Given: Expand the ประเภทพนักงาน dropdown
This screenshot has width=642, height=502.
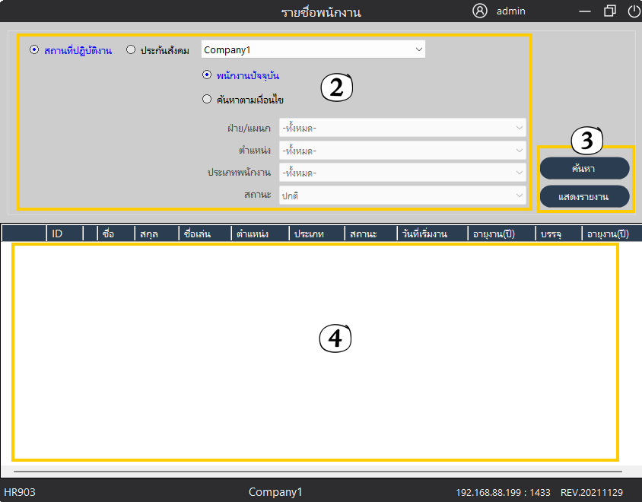Looking at the screenshot, I should click(x=402, y=173).
